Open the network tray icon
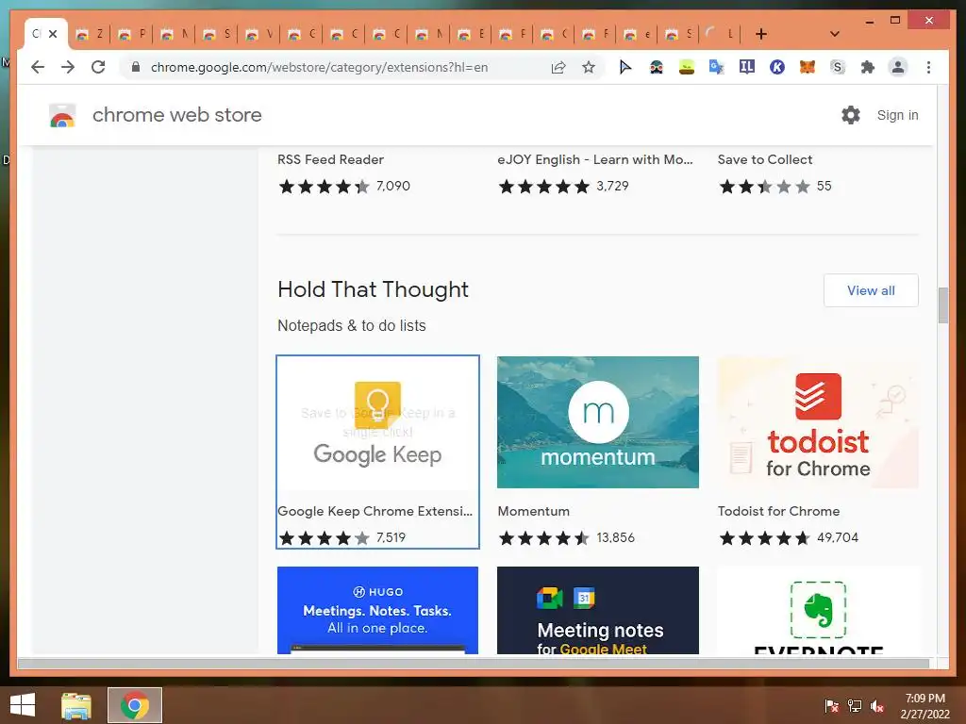 [855, 706]
